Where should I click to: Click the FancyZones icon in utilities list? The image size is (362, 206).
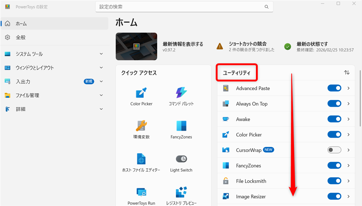click(226, 165)
